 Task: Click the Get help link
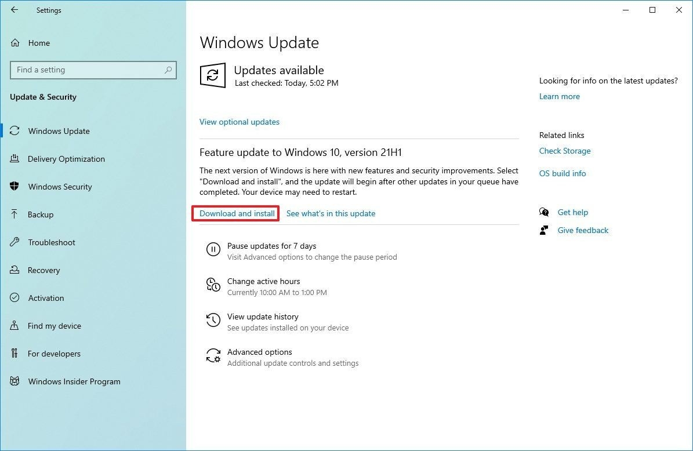coord(572,213)
